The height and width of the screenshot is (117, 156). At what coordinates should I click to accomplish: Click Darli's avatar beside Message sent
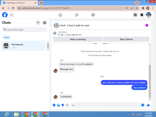click(x=56, y=71)
